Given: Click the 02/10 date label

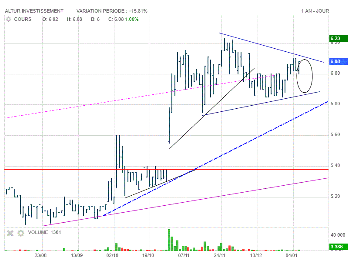Looking at the screenshot, I should point(112,255).
